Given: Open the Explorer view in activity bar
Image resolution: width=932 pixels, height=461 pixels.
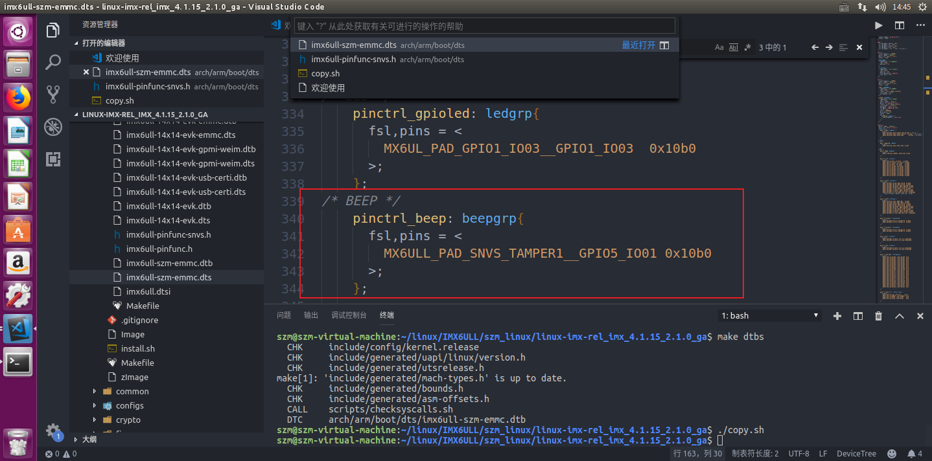Looking at the screenshot, I should click(53, 30).
